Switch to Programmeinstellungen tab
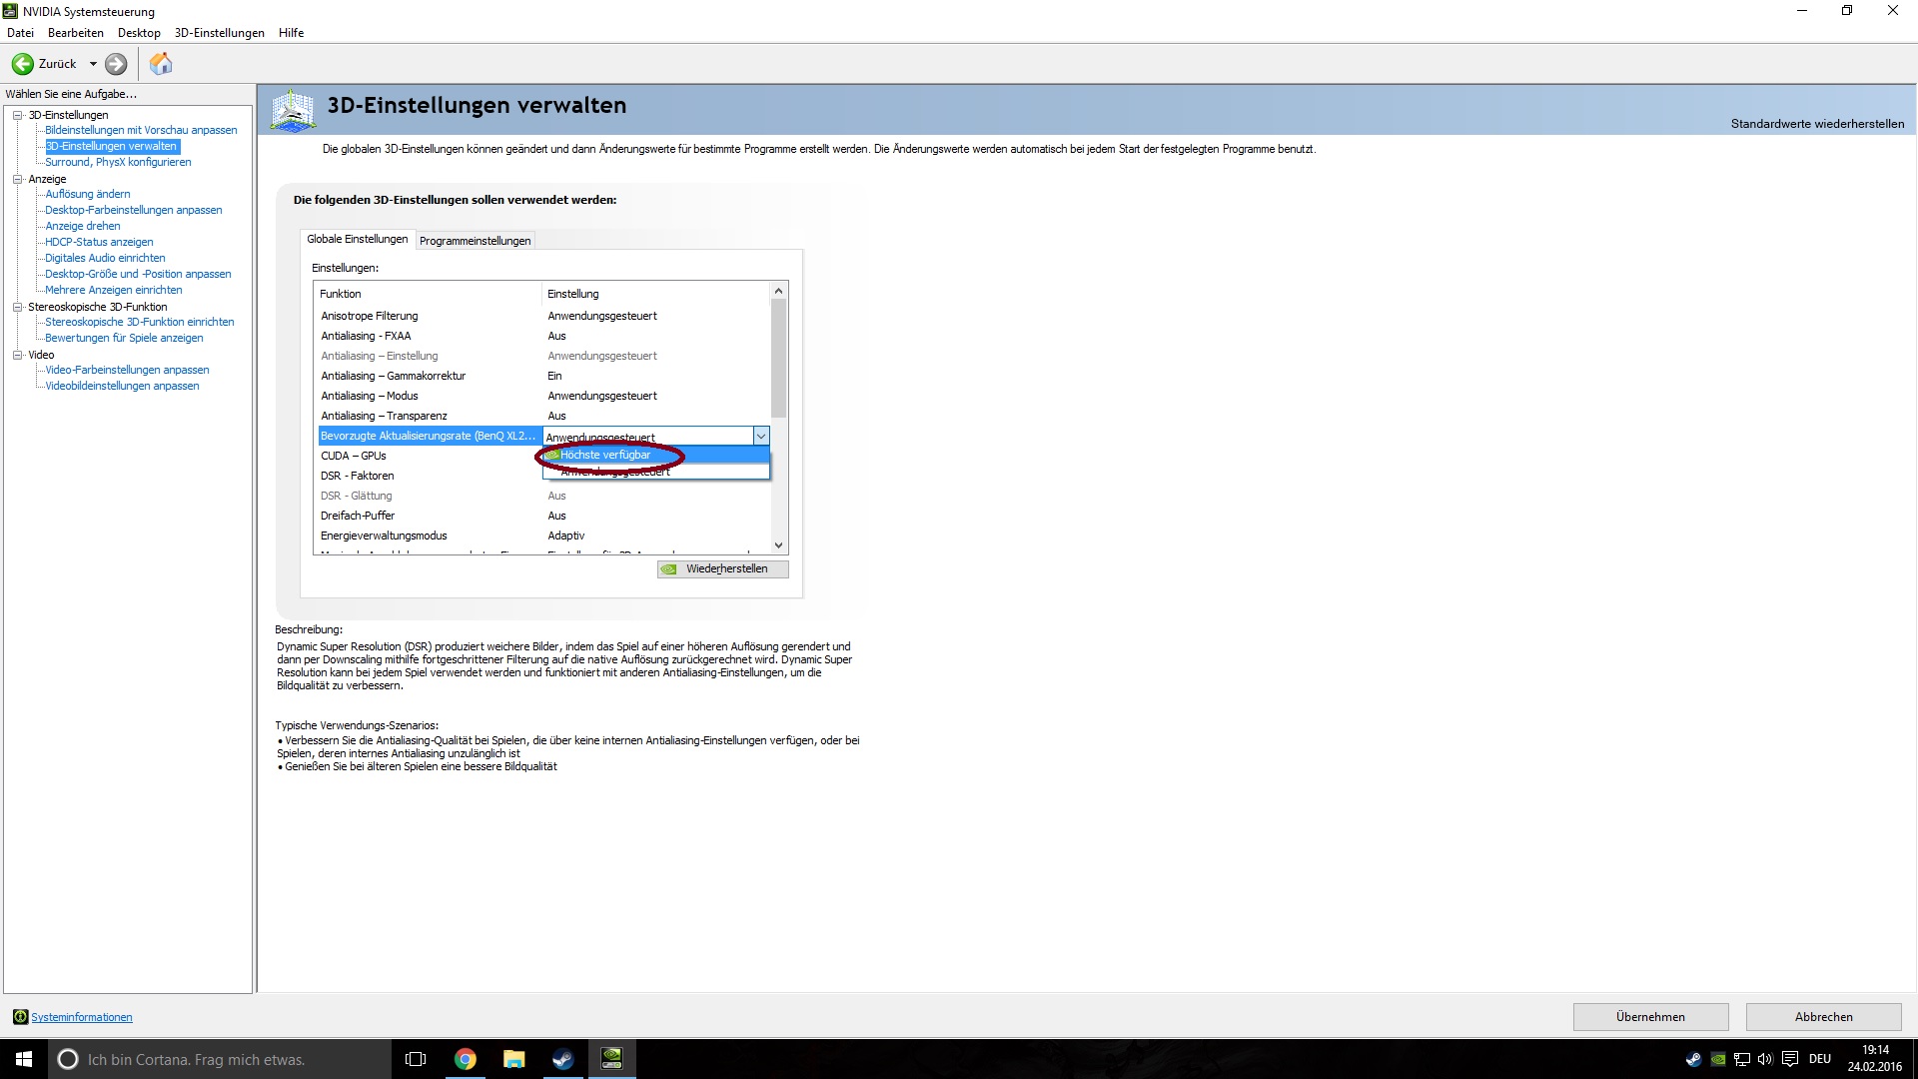 tap(475, 241)
